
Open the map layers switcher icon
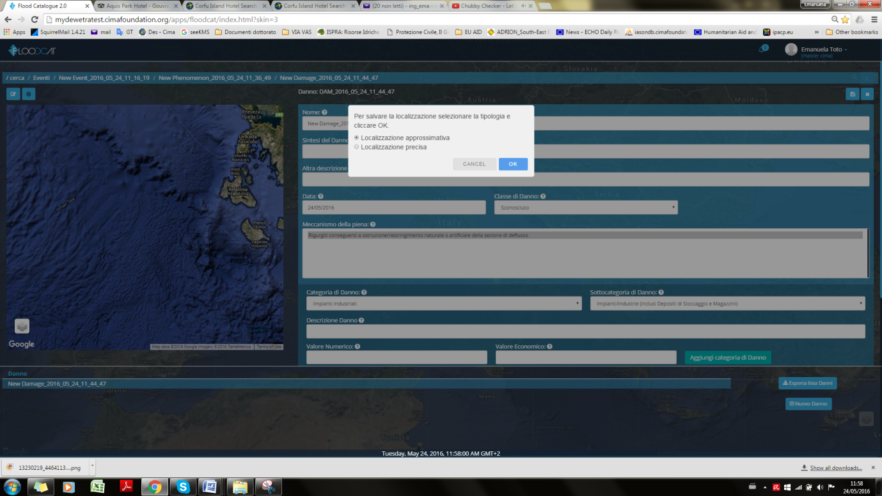pos(22,326)
